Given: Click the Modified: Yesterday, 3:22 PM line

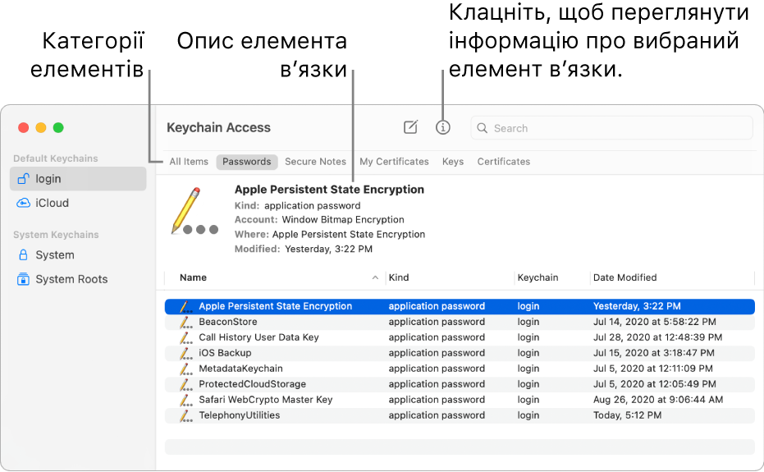Looking at the screenshot, I should (x=304, y=250).
